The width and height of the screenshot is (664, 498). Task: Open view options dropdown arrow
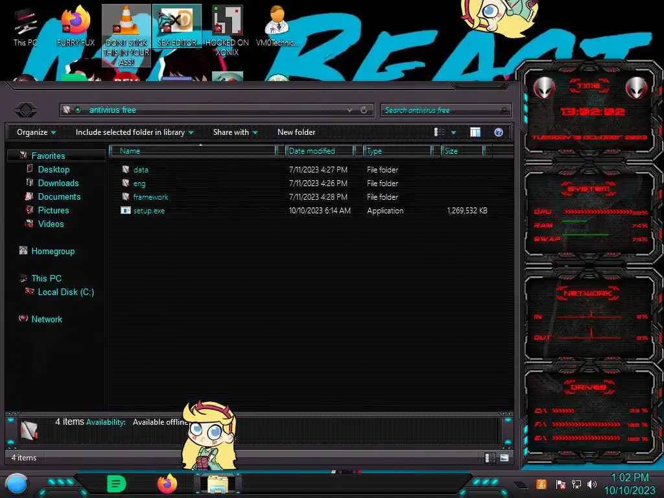coord(453,132)
